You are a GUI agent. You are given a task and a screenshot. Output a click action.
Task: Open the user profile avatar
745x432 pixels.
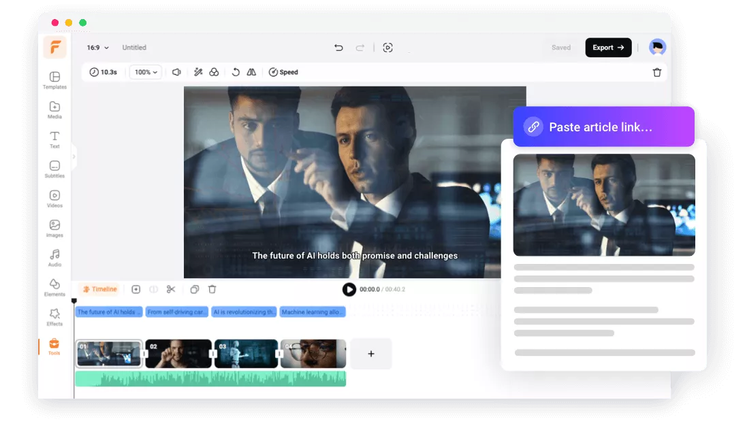click(658, 47)
